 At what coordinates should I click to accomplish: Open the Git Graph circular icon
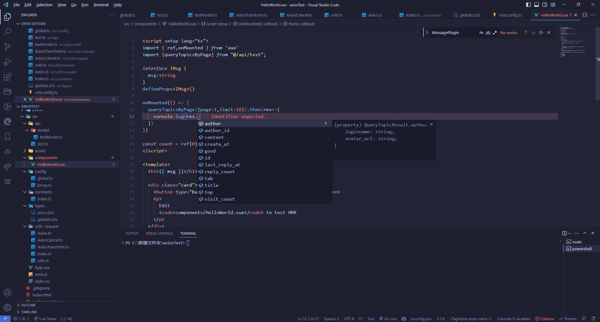pos(7,107)
